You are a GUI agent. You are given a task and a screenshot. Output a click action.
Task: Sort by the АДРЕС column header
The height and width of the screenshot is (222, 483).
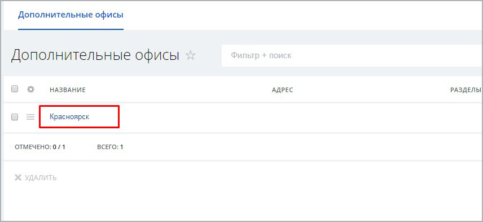[283, 90]
